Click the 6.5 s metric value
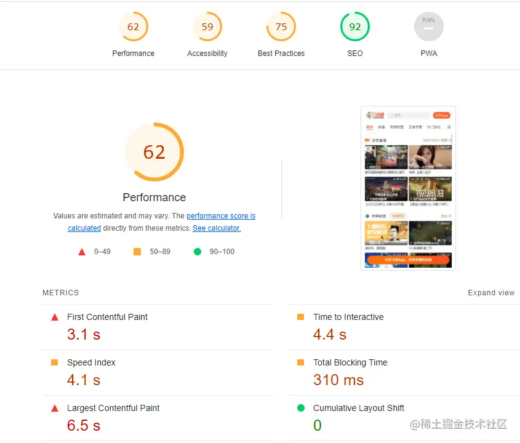520x443 pixels. [84, 425]
